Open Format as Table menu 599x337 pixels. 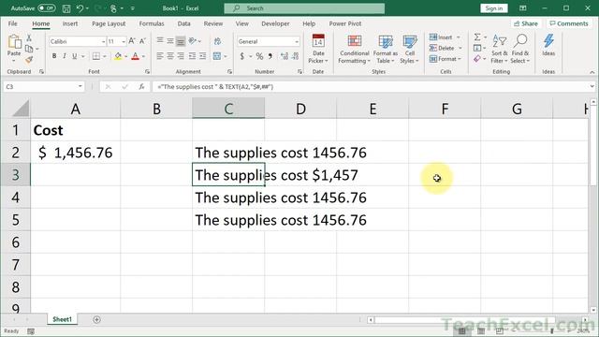pyautogui.click(x=386, y=50)
